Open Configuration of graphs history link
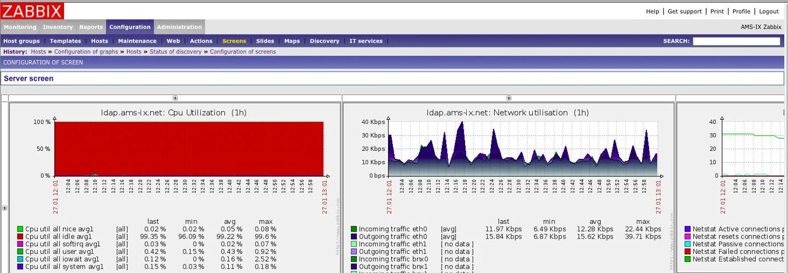This screenshot has height=273, width=788. coord(86,52)
